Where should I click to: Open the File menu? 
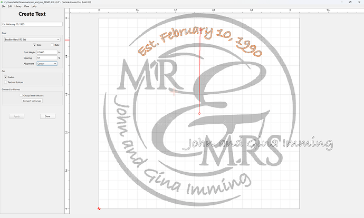pos(4,6)
